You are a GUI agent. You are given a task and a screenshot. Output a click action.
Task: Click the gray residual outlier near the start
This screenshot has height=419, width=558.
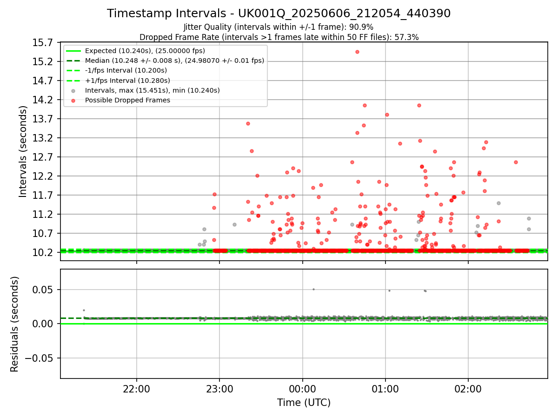coord(84,310)
